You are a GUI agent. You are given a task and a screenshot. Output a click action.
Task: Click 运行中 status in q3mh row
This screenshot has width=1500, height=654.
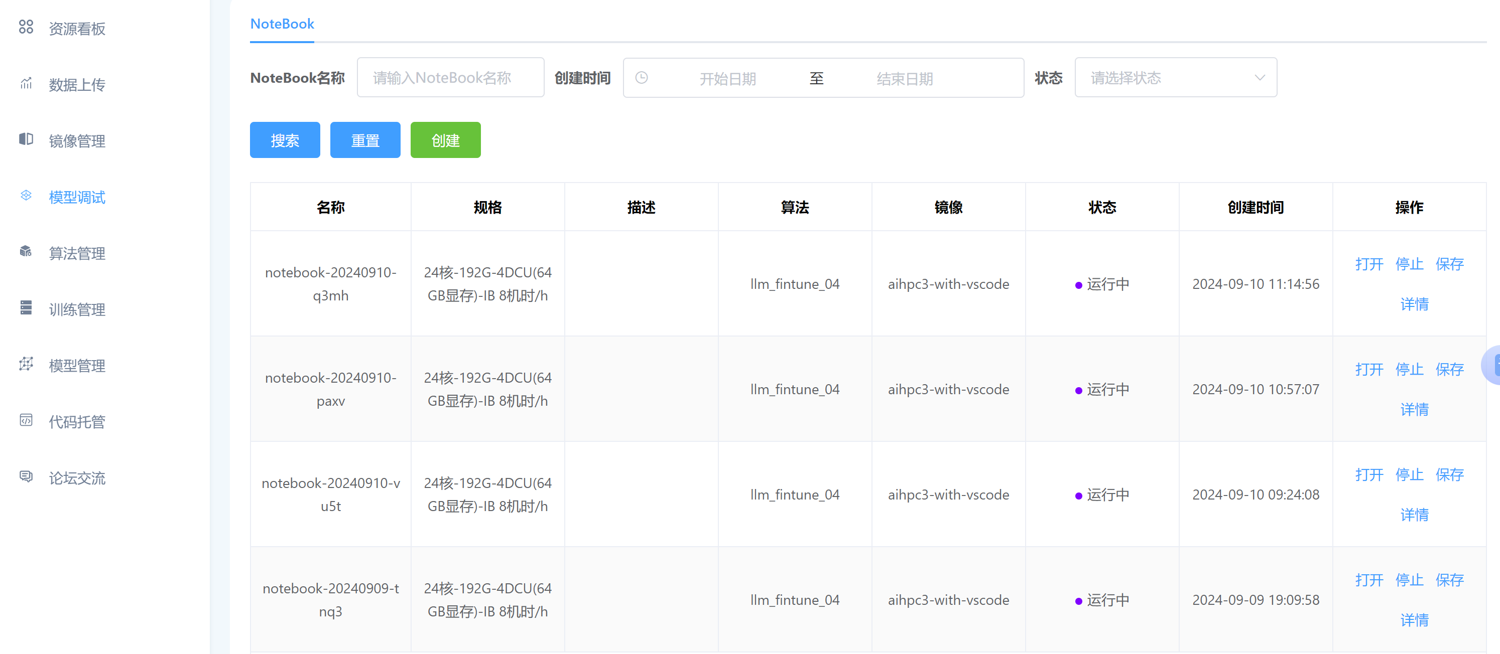(1102, 284)
